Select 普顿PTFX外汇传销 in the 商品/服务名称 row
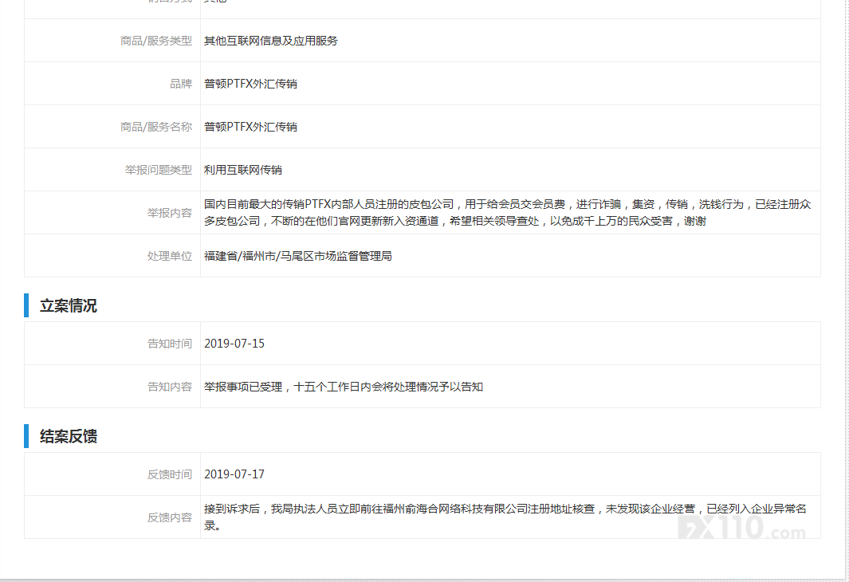849x582 pixels. click(250, 127)
